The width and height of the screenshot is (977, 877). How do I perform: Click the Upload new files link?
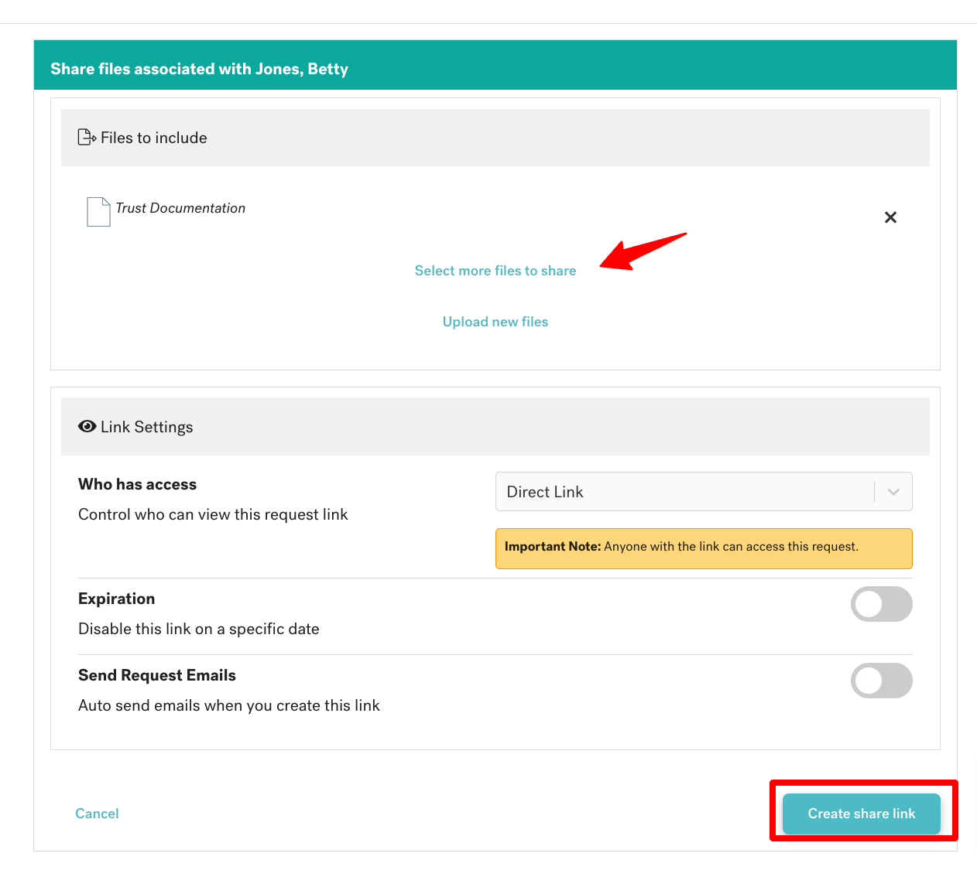495,322
